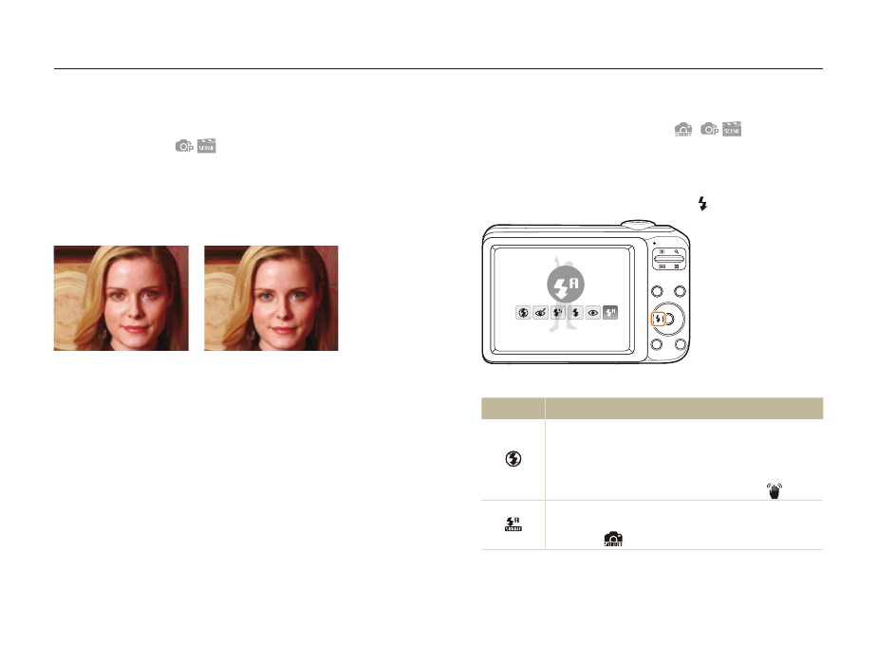Choose the Red-eye Fix flash option

540,313
